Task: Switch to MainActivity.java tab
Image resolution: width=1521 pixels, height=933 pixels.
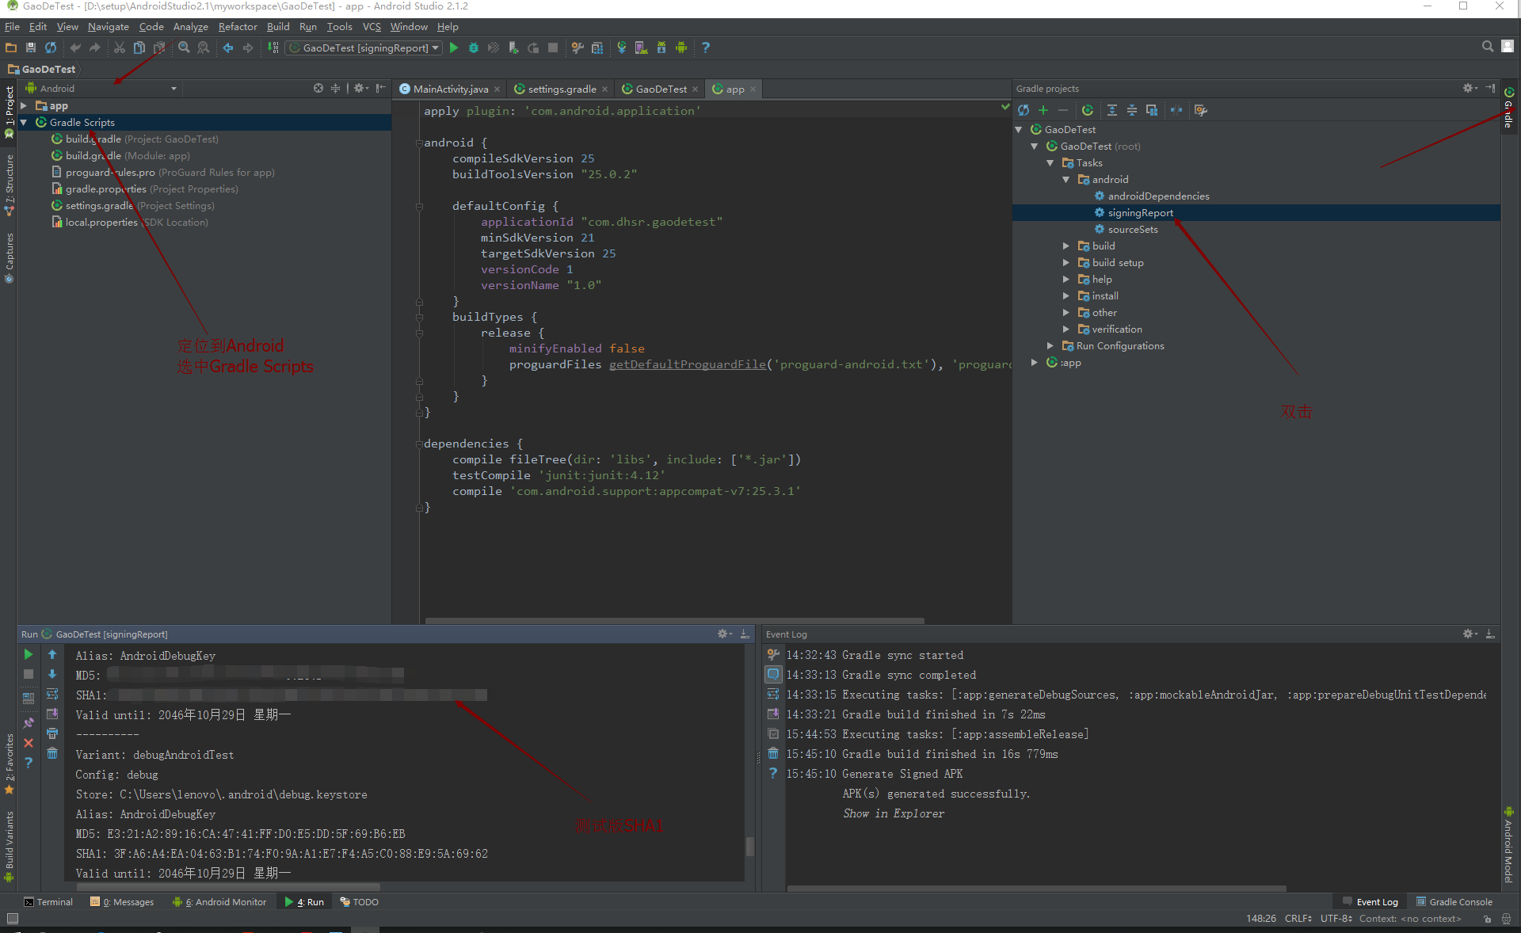Action: (450, 89)
